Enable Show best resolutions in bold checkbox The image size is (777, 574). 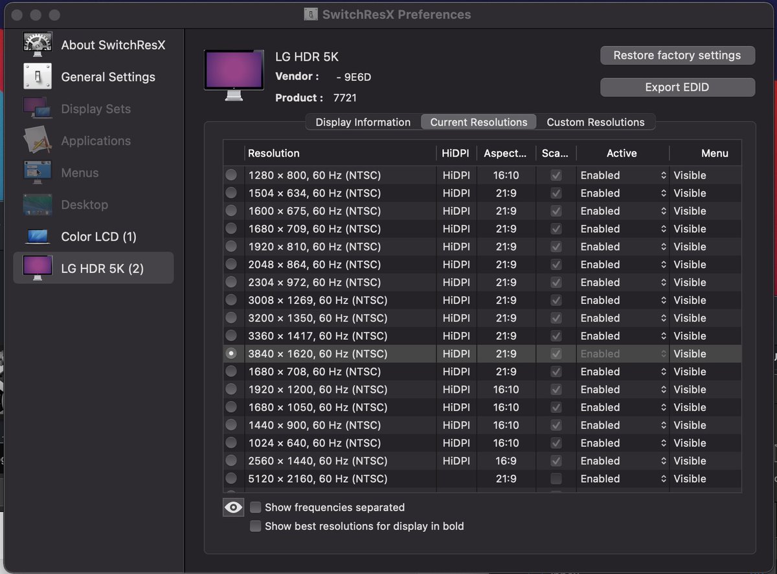[256, 526]
